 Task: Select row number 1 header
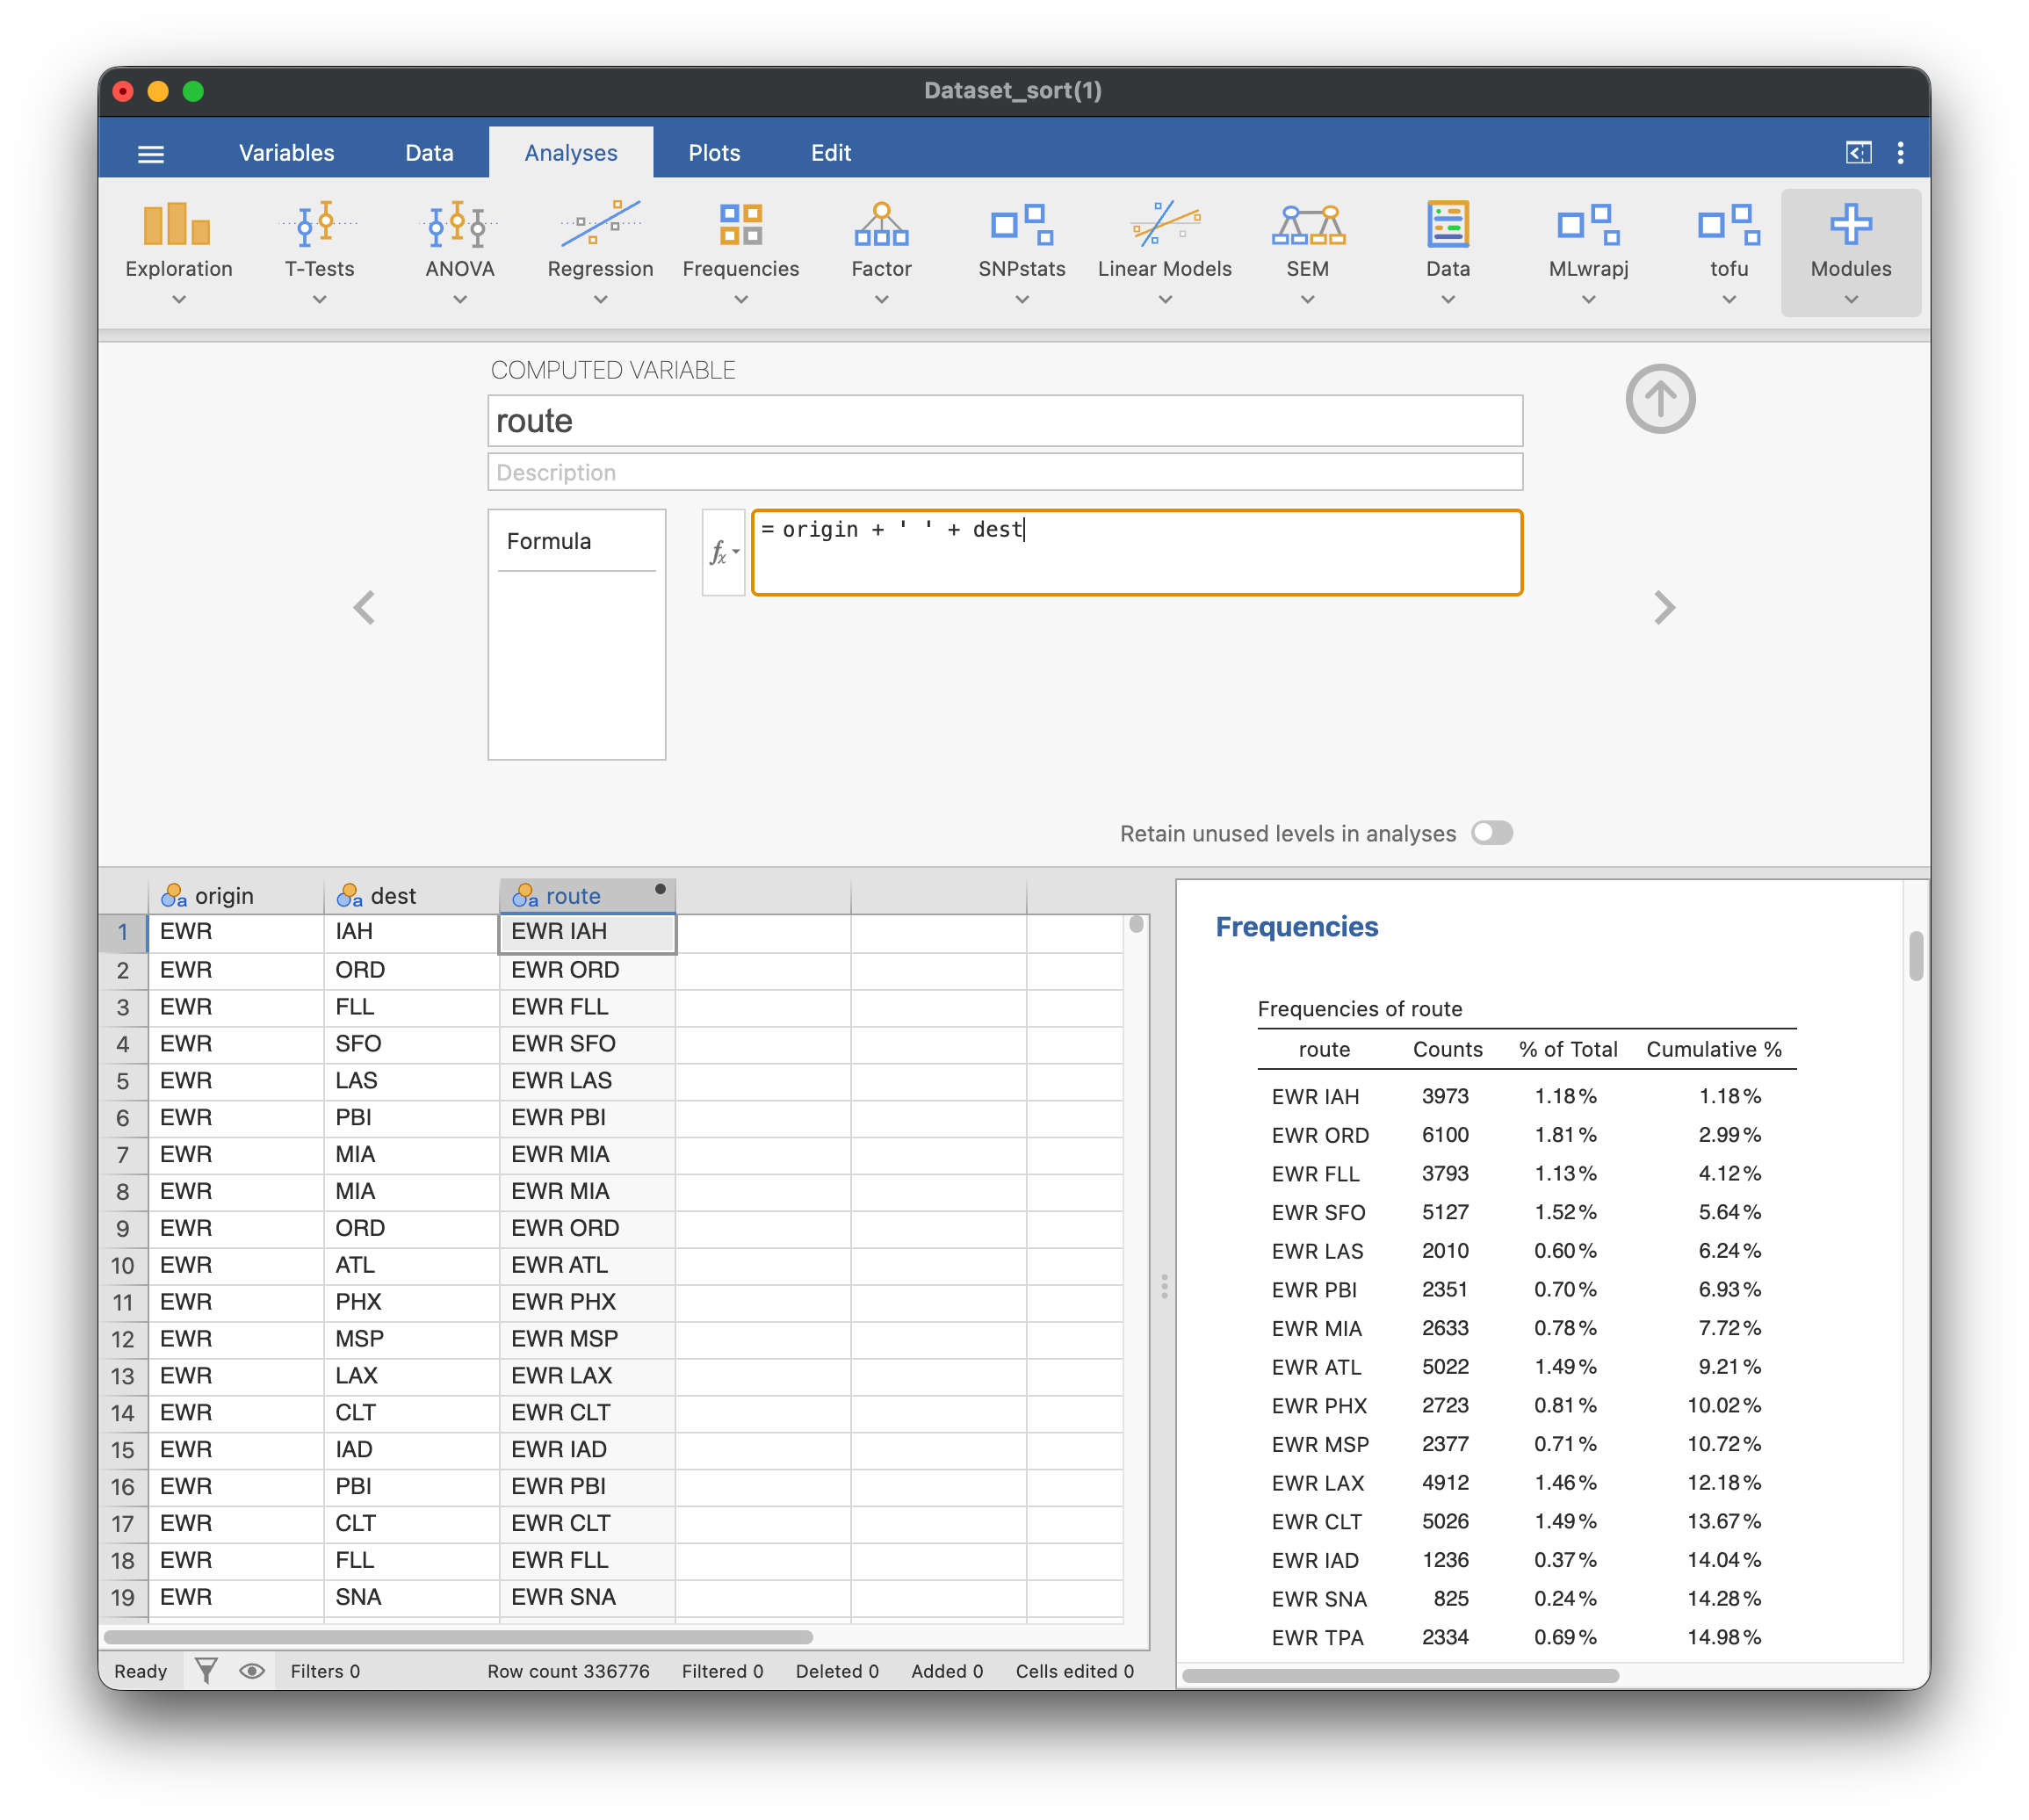(123, 932)
